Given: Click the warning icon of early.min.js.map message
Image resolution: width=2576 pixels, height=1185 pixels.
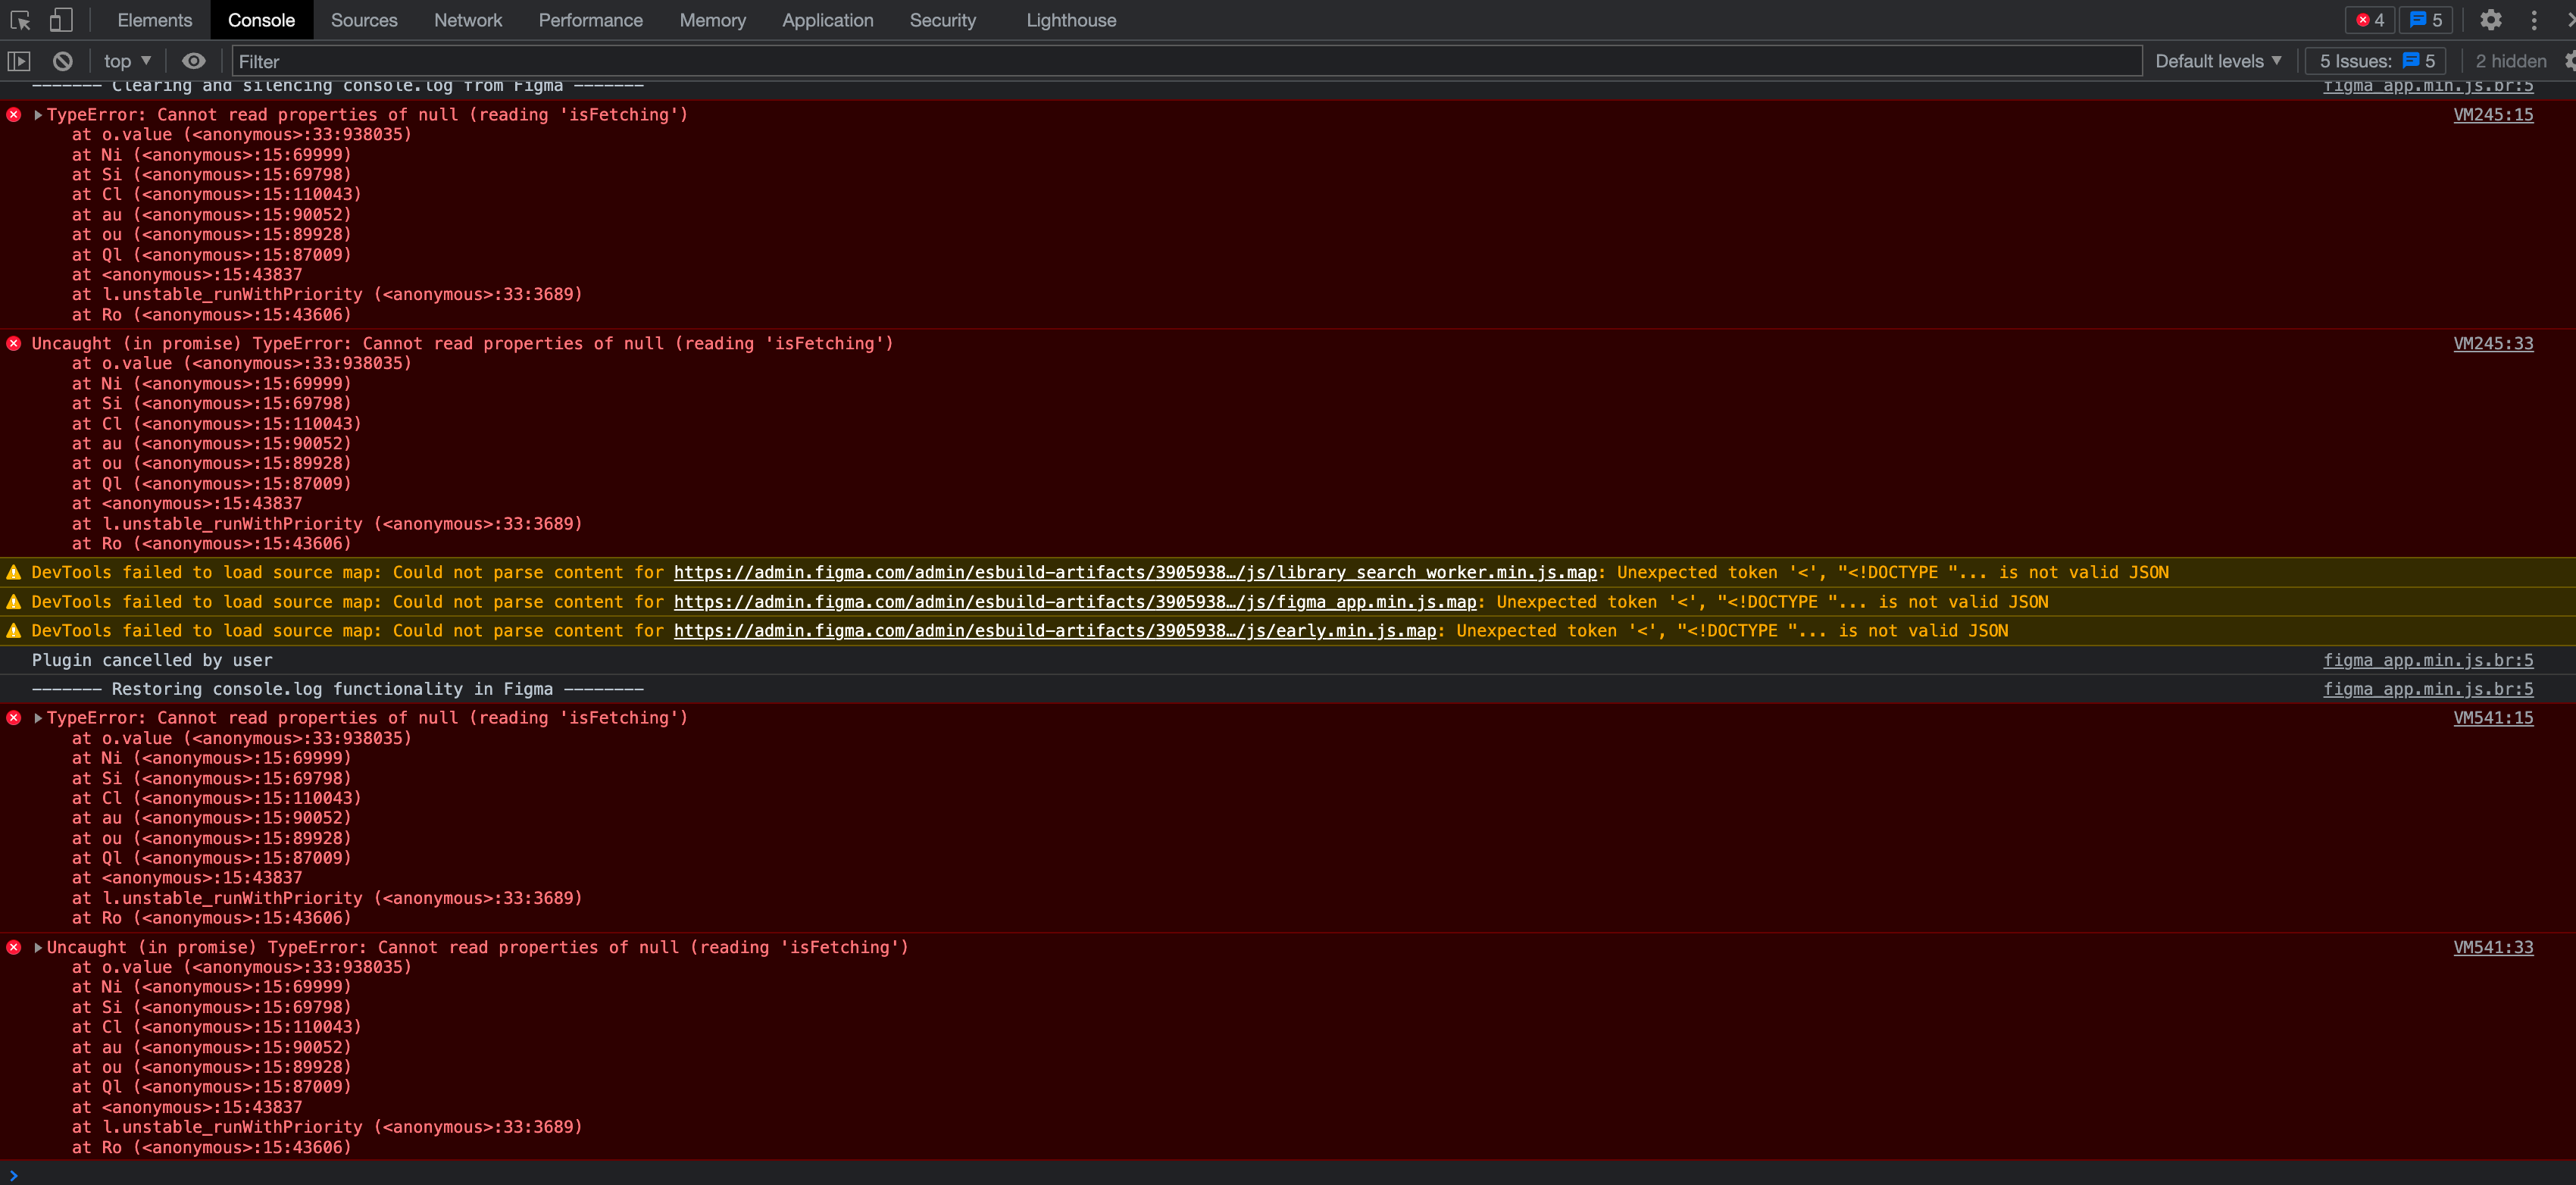Looking at the screenshot, I should [x=14, y=630].
